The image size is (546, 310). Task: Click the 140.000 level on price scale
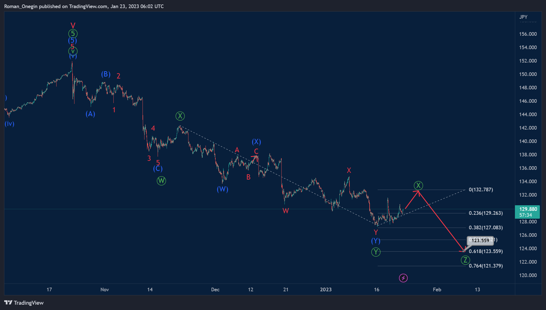tap(528, 141)
